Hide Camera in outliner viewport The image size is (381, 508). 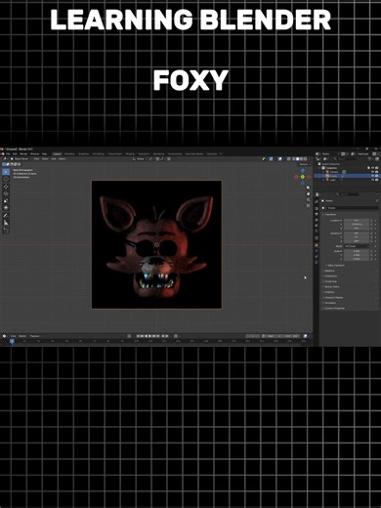(x=372, y=172)
